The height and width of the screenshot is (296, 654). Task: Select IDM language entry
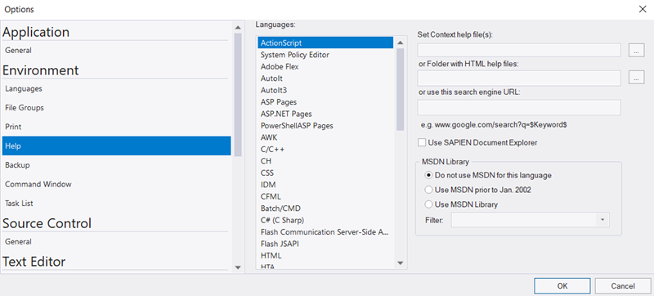(325, 184)
